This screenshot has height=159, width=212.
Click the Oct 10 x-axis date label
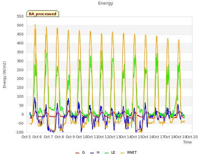point(81,137)
